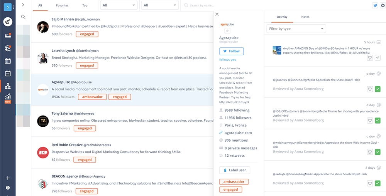Image resolution: width=386 pixels, height=196 pixels.
Task: Click the Follow button for Agorapulse
Action: click(232, 51)
